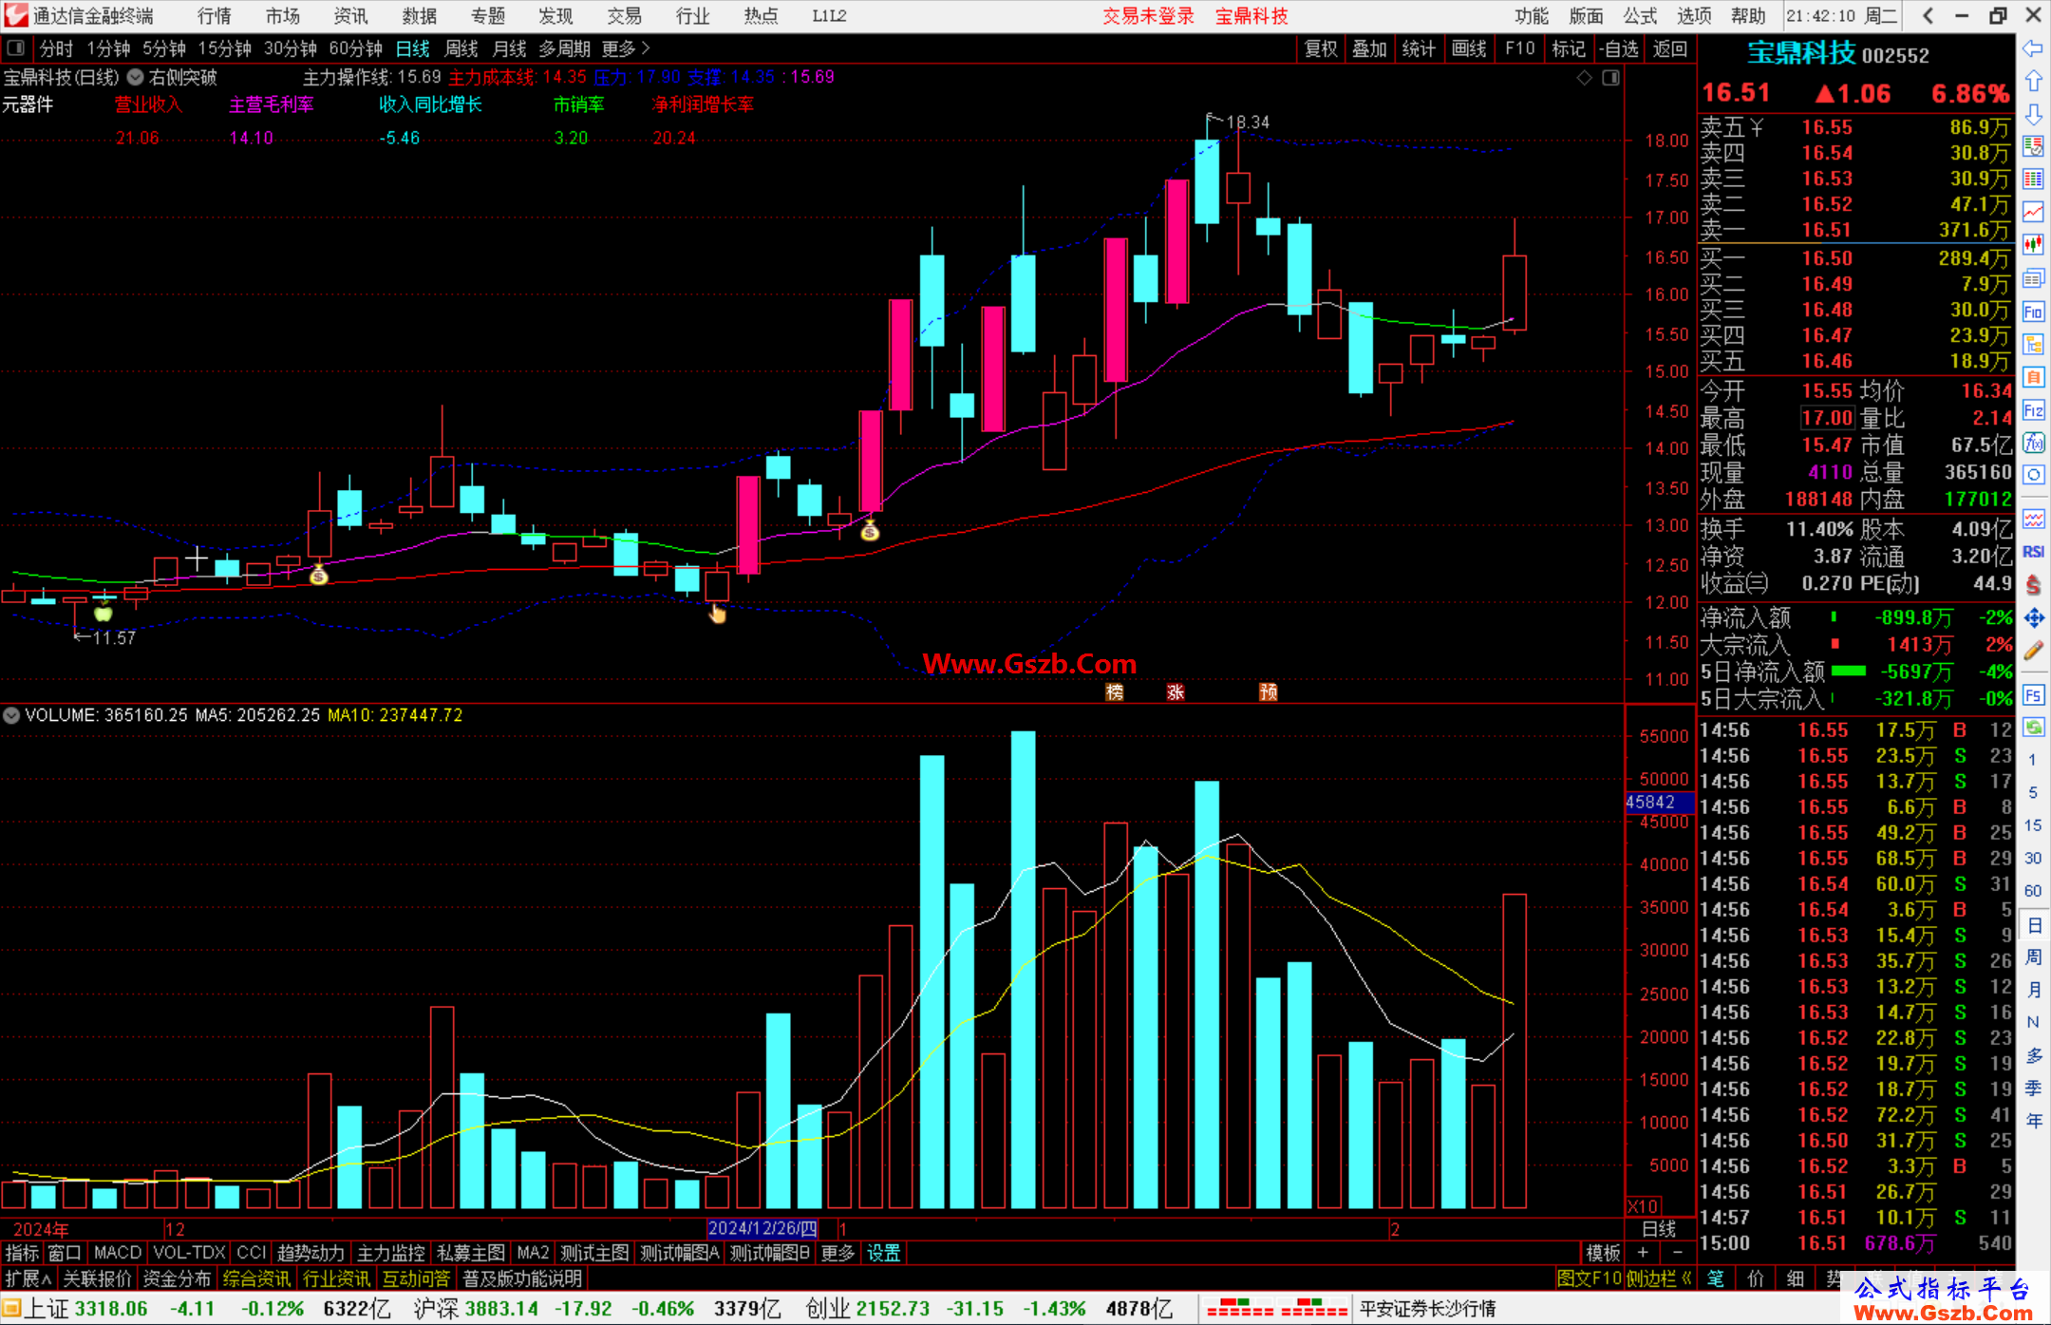The height and width of the screenshot is (1325, 2051).
Task: Click the 复权 button
Action: pyautogui.click(x=1321, y=48)
